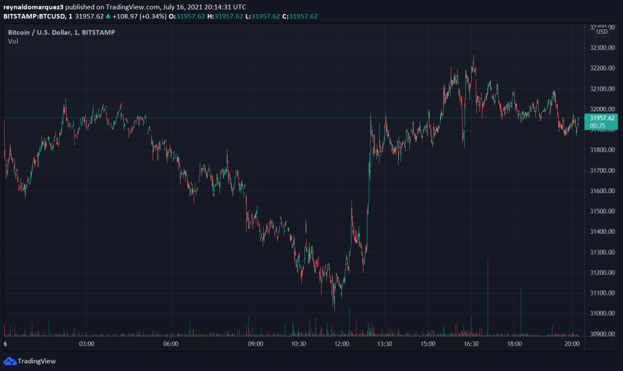Toggle the dotted previous close price line
This screenshot has height=371, width=623.
pyautogui.click(x=318, y=118)
